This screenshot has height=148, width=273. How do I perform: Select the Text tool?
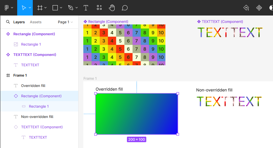click(86, 8)
